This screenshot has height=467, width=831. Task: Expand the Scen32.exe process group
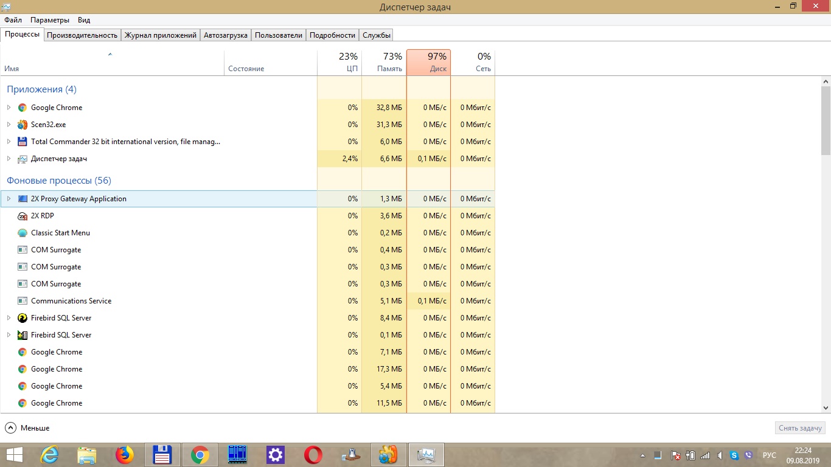click(x=9, y=125)
